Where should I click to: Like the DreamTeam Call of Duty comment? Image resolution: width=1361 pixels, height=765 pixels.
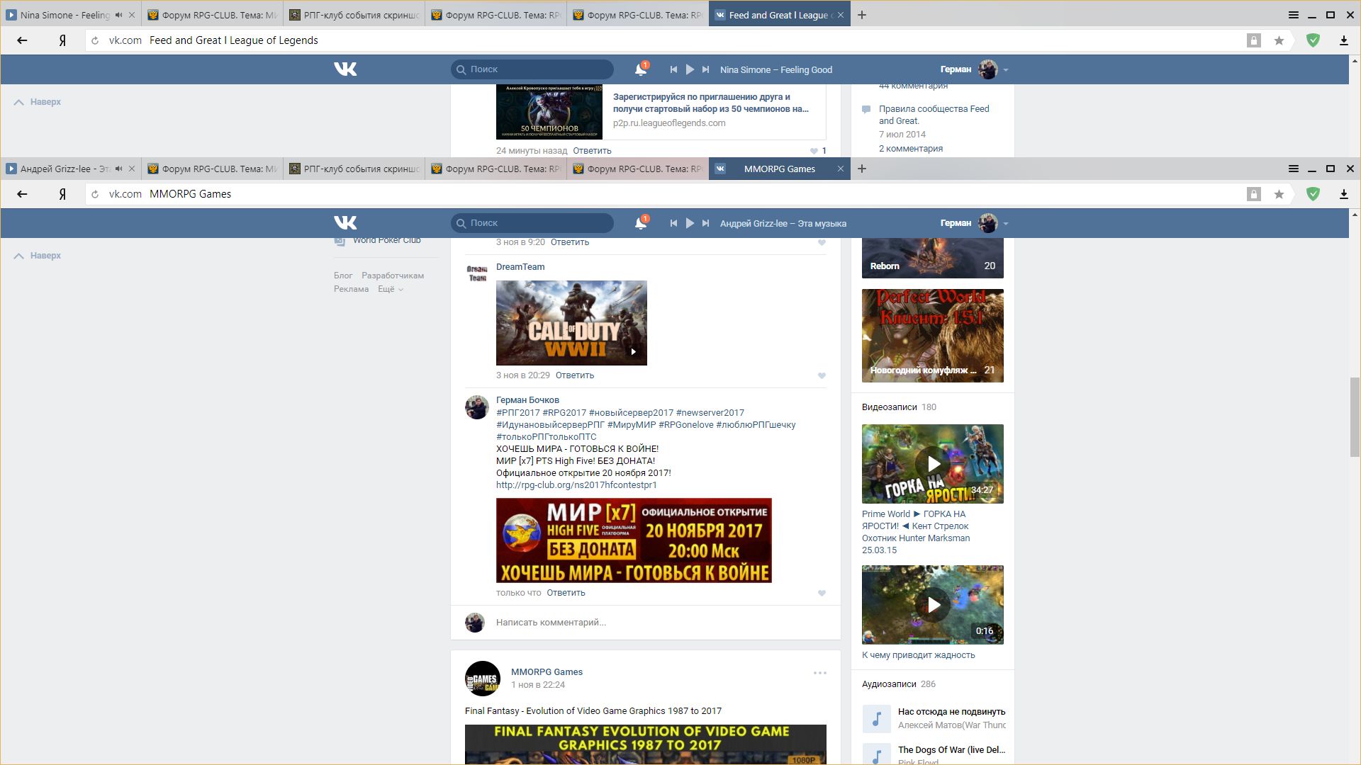tap(822, 376)
